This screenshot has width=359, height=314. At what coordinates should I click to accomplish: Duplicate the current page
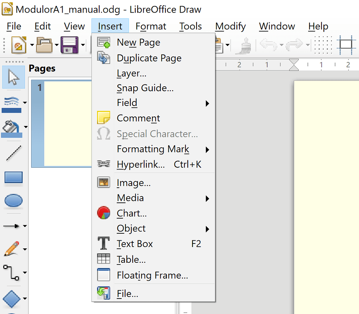pos(149,58)
